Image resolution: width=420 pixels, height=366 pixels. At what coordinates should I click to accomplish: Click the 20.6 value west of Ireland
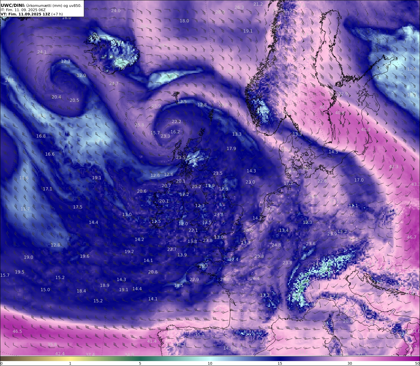click(142, 191)
